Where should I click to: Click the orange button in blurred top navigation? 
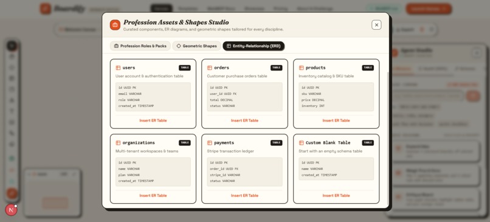429,9
